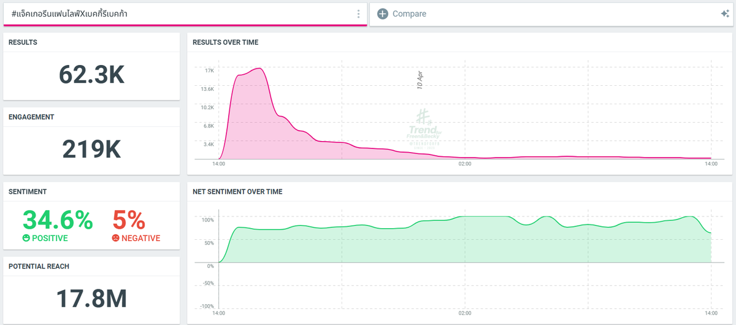Click the 34.6% positive sentiment value
This screenshot has height=325, width=736.
[58, 220]
